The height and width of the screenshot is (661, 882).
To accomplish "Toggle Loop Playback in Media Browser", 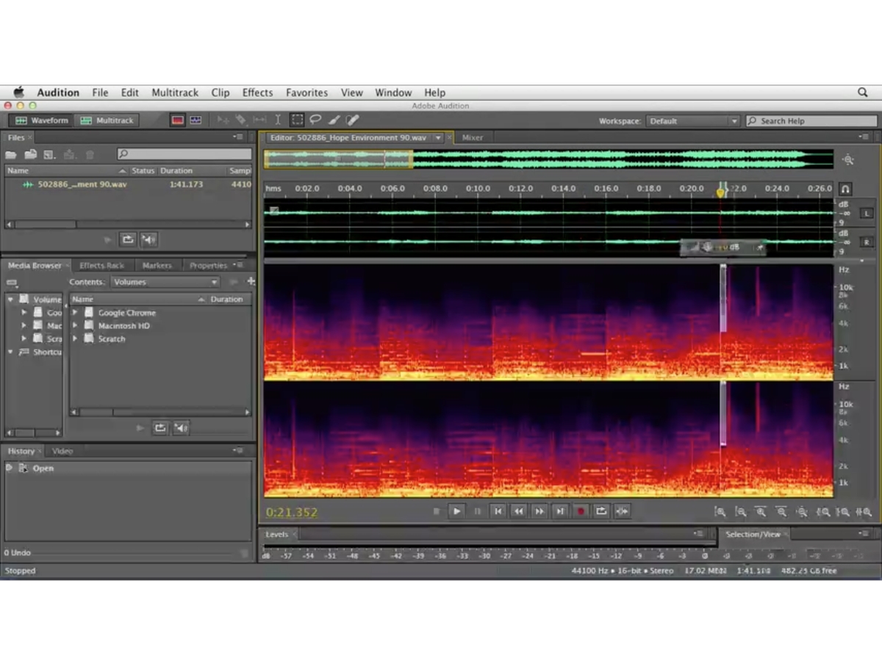I will pos(160,428).
